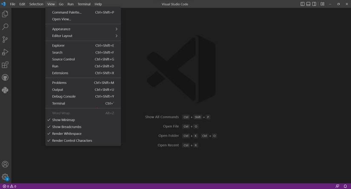351x189 pixels.
Task: Uncheck Render Control Characters option
Action: pos(83,141)
